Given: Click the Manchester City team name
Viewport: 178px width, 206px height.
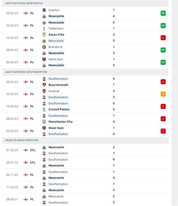Looking at the screenshot, I should [60, 122].
